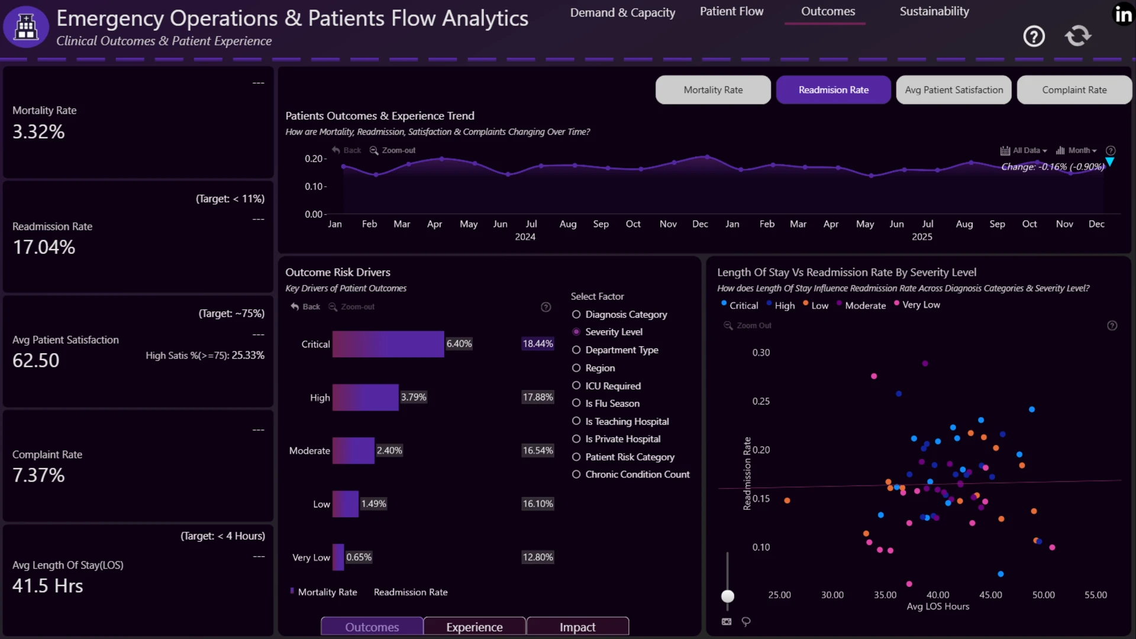Screen dimensions: 1136x639
Task: Click the refresh arrows icon in header
Action: click(x=1078, y=36)
